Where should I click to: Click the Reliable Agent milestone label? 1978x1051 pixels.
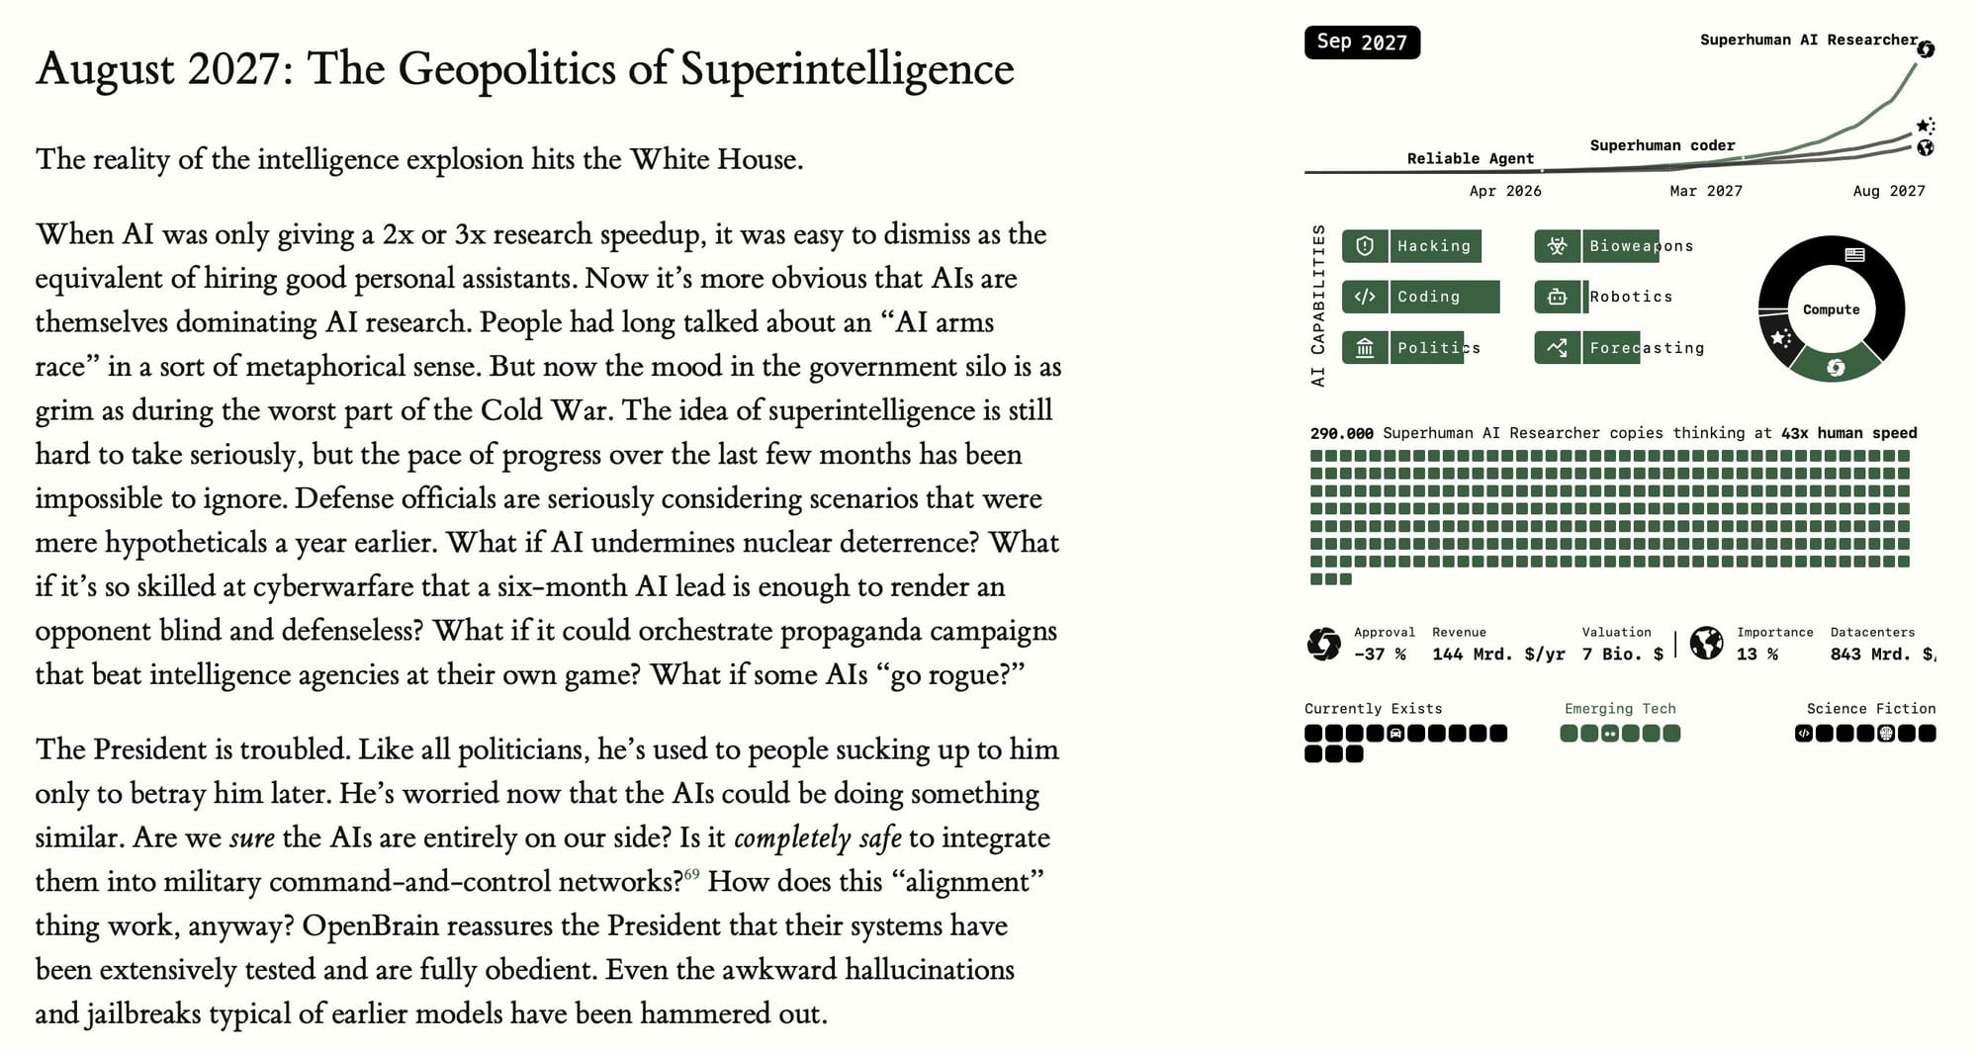tap(1470, 158)
